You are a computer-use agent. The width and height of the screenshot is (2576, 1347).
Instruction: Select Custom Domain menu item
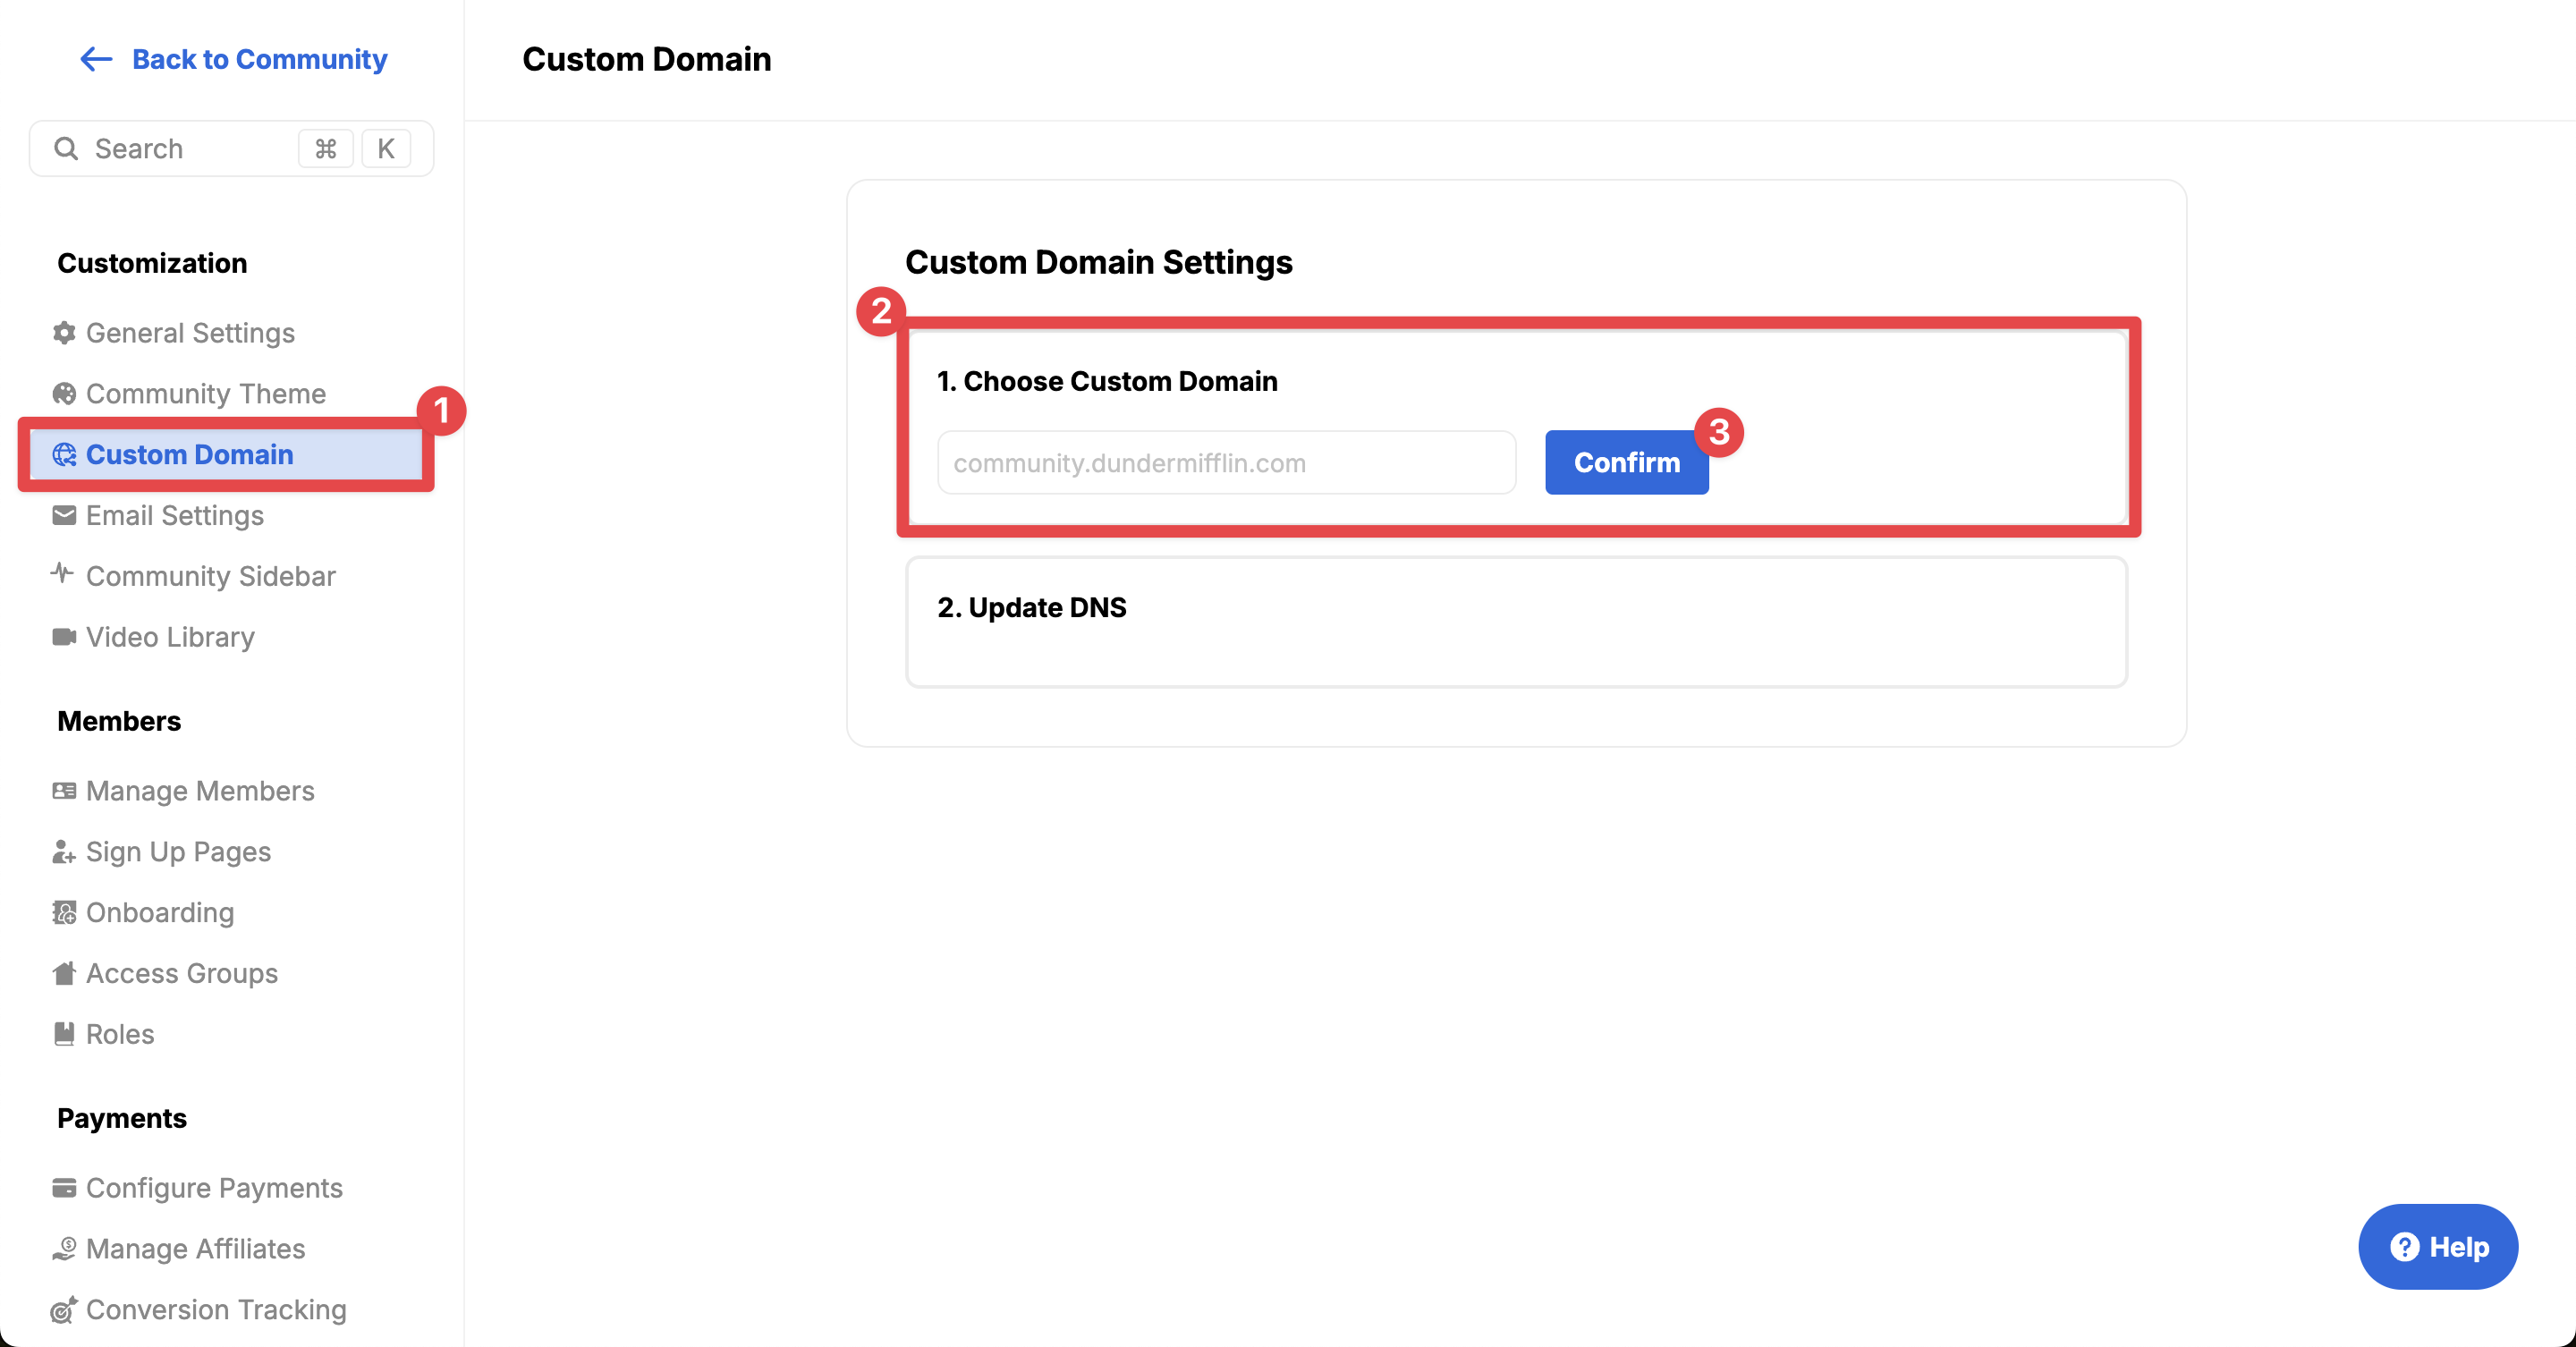[226, 455]
